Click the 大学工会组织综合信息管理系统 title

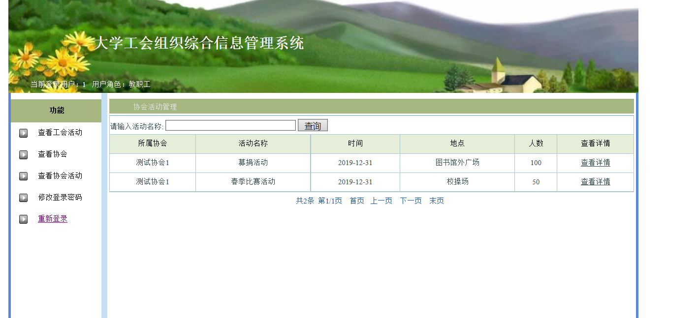(199, 43)
